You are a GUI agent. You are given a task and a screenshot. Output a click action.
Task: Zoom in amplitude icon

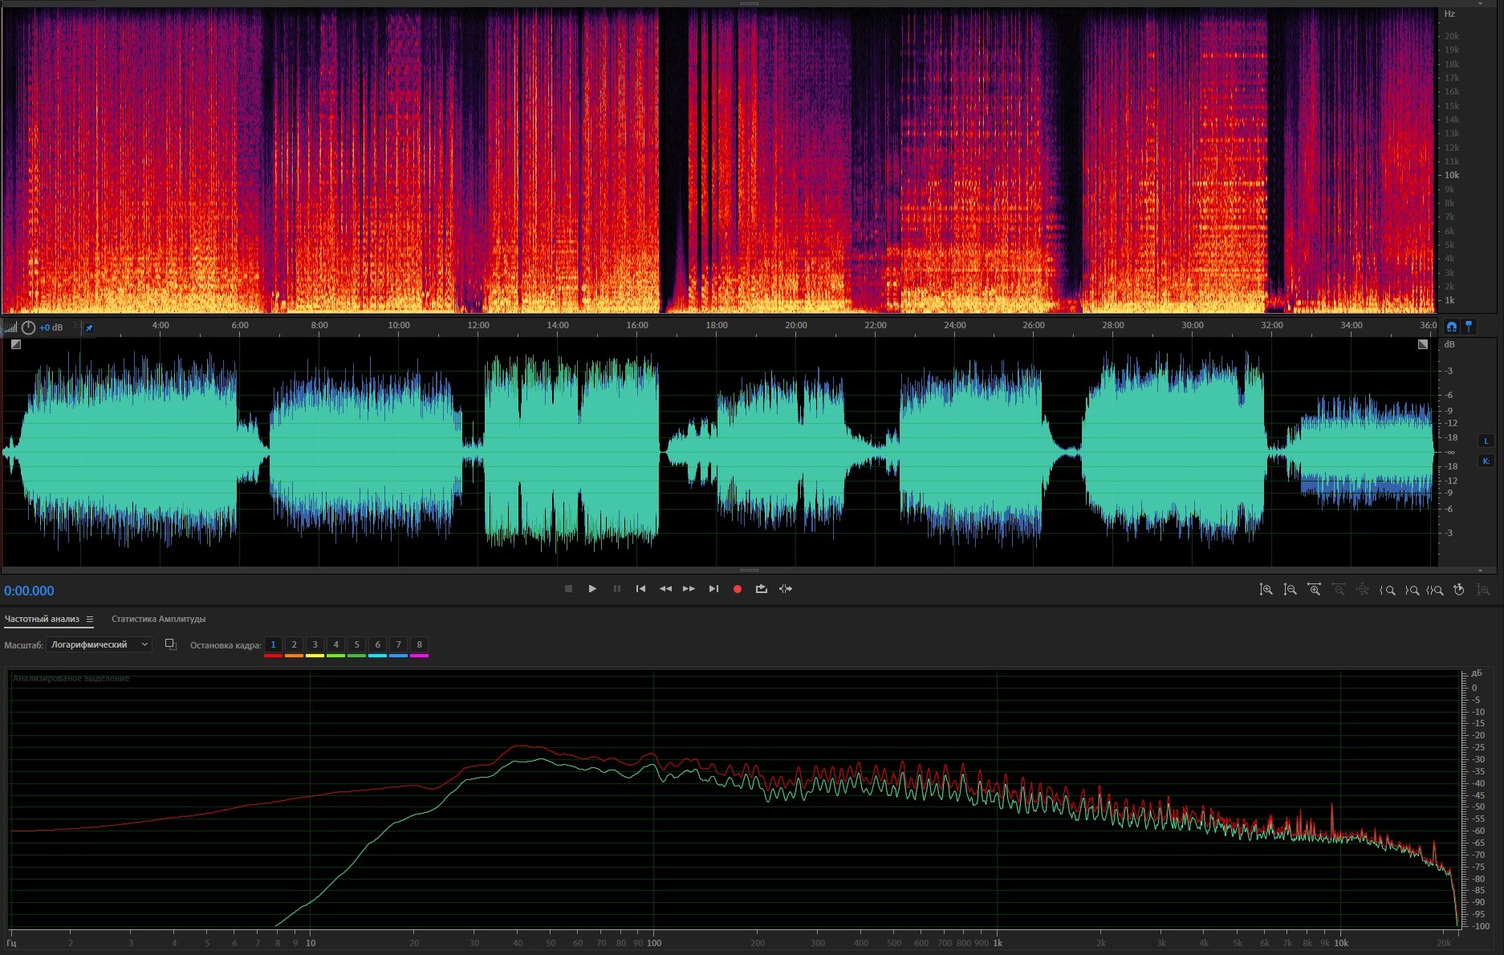(x=1266, y=590)
